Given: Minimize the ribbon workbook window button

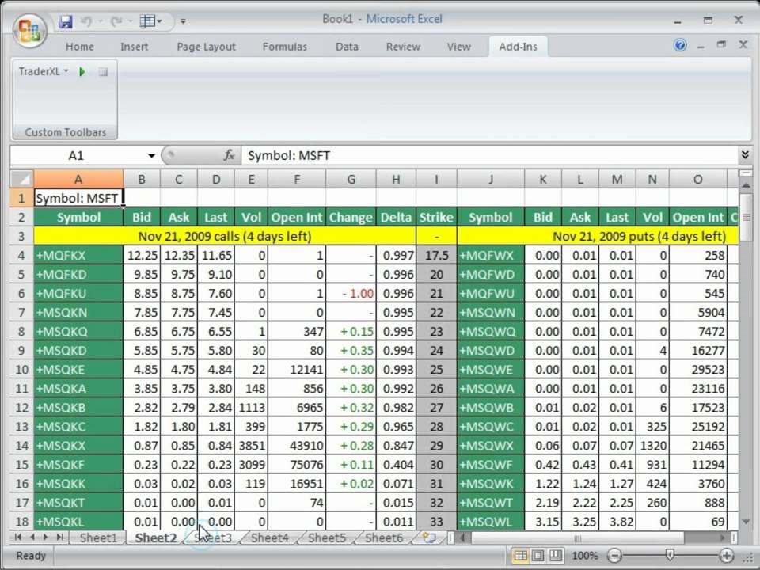Looking at the screenshot, I should point(700,47).
